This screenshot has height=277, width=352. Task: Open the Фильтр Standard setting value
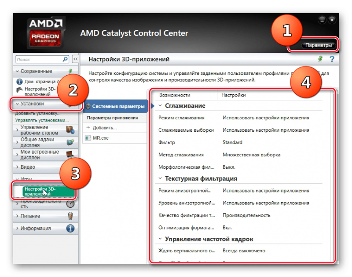[x=232, y=143]
